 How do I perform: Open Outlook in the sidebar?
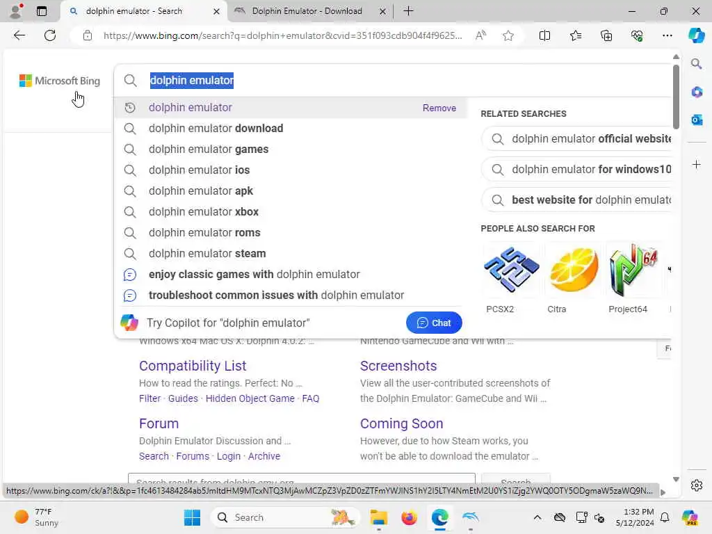pos(696,120)
